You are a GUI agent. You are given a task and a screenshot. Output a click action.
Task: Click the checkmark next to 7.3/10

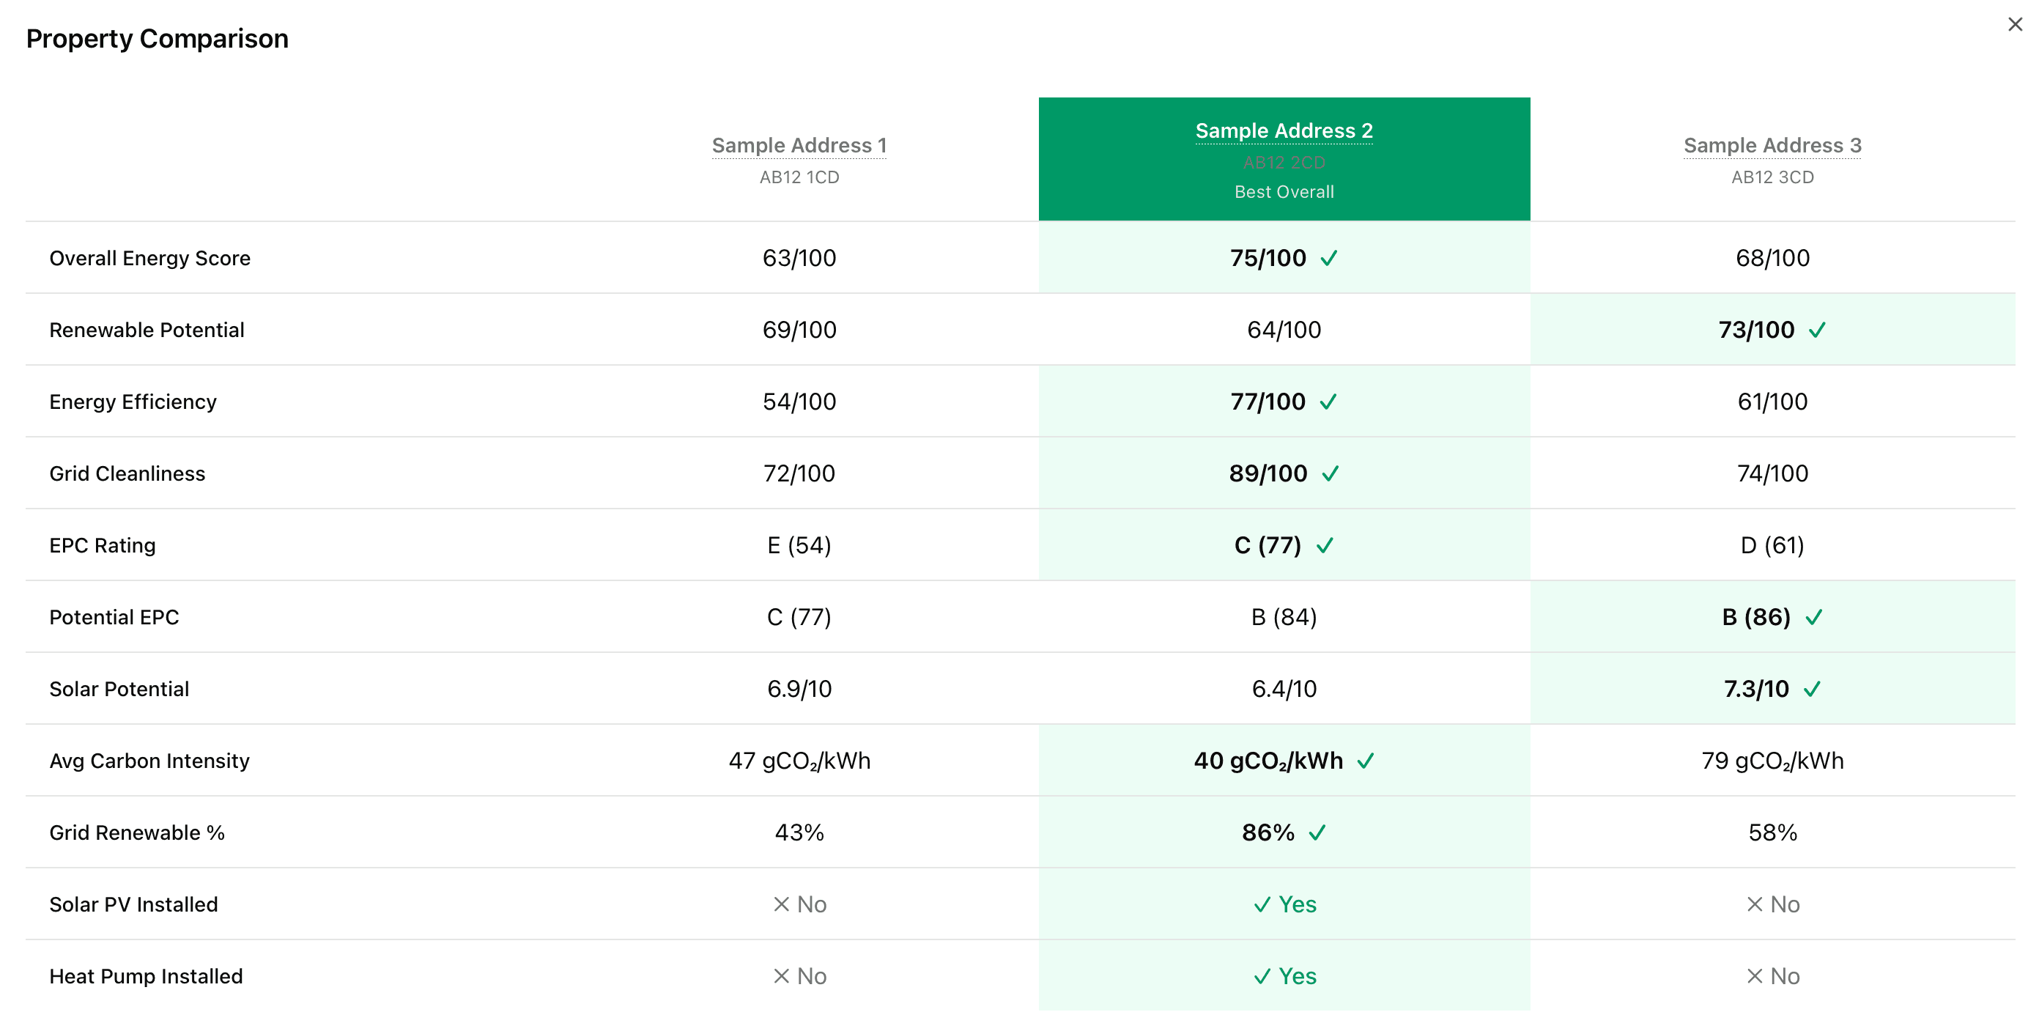pos(1812,690)
